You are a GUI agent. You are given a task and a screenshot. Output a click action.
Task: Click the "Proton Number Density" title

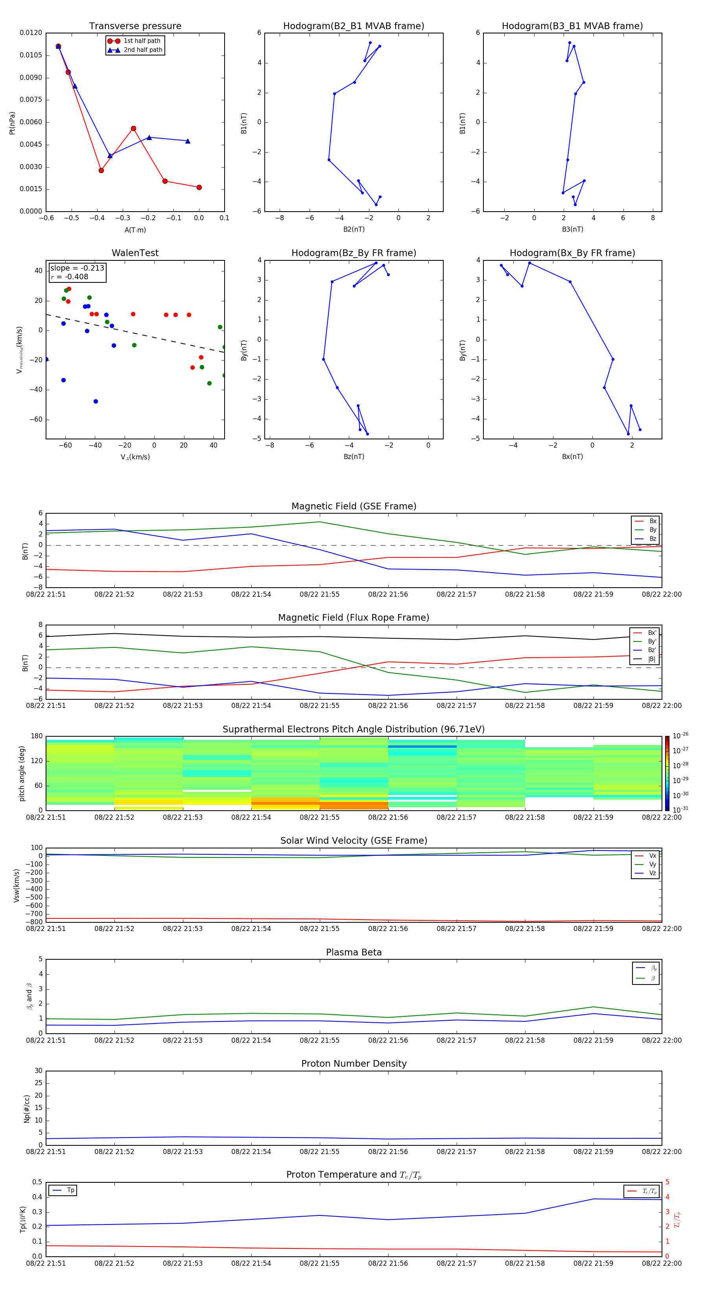[354, 1064]
